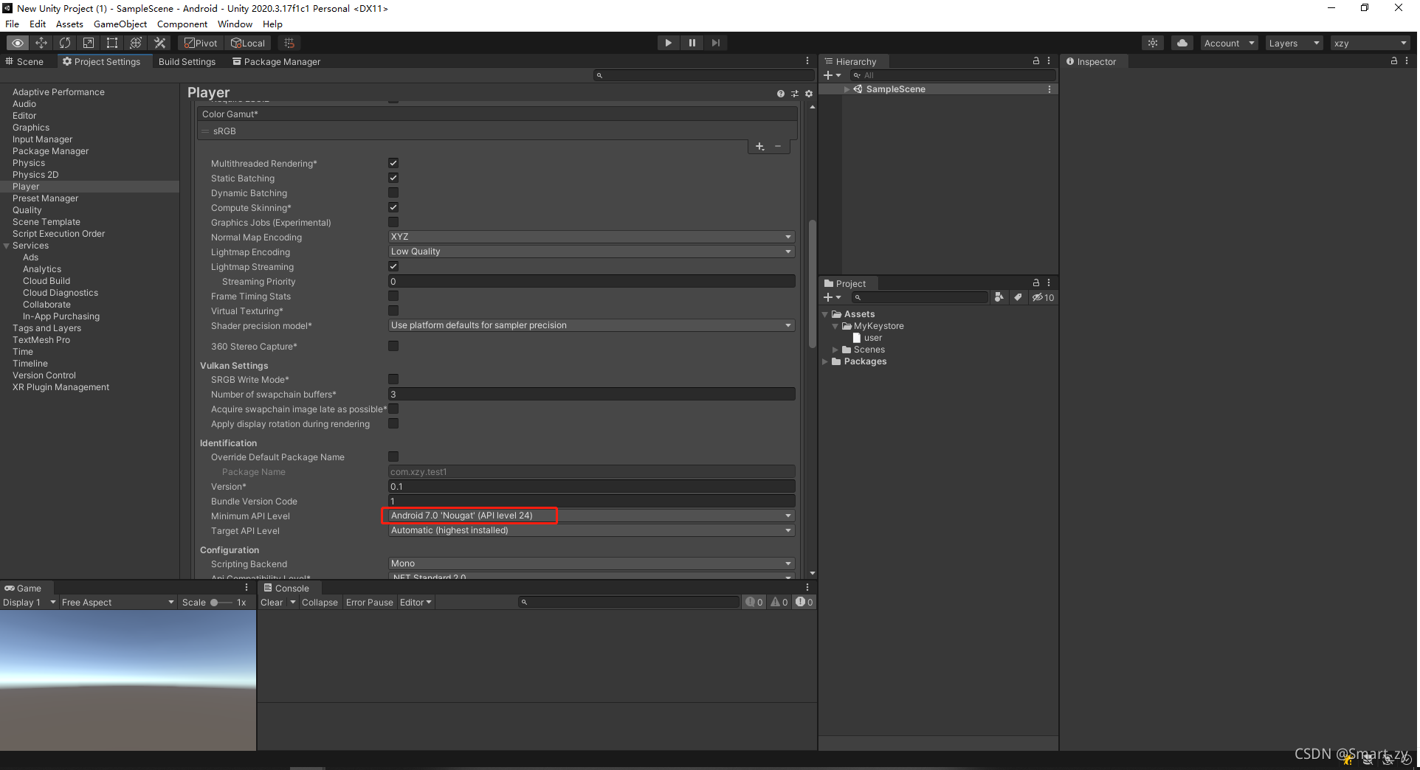This screenshot has width=1420, height=770.
Task: Switch to the Package Manager tab
Action: coord(277,61)
